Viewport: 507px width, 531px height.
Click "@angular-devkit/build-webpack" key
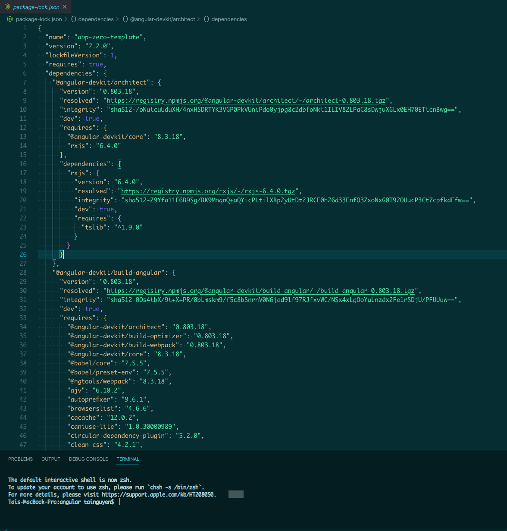123,345
